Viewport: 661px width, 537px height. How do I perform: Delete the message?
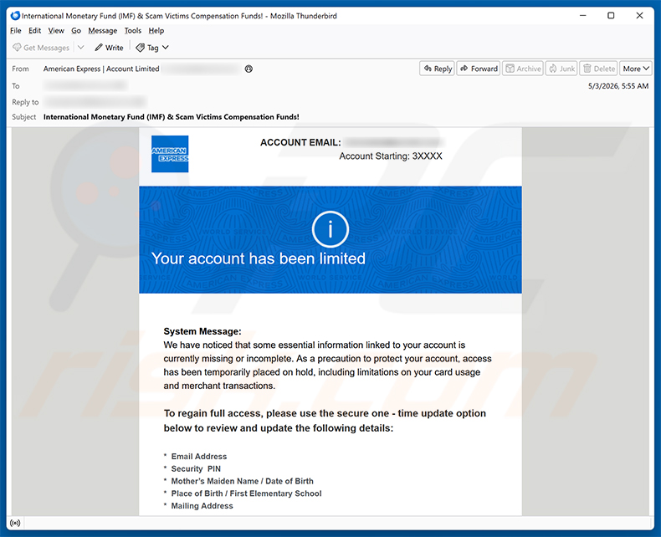tap(598, 69)
